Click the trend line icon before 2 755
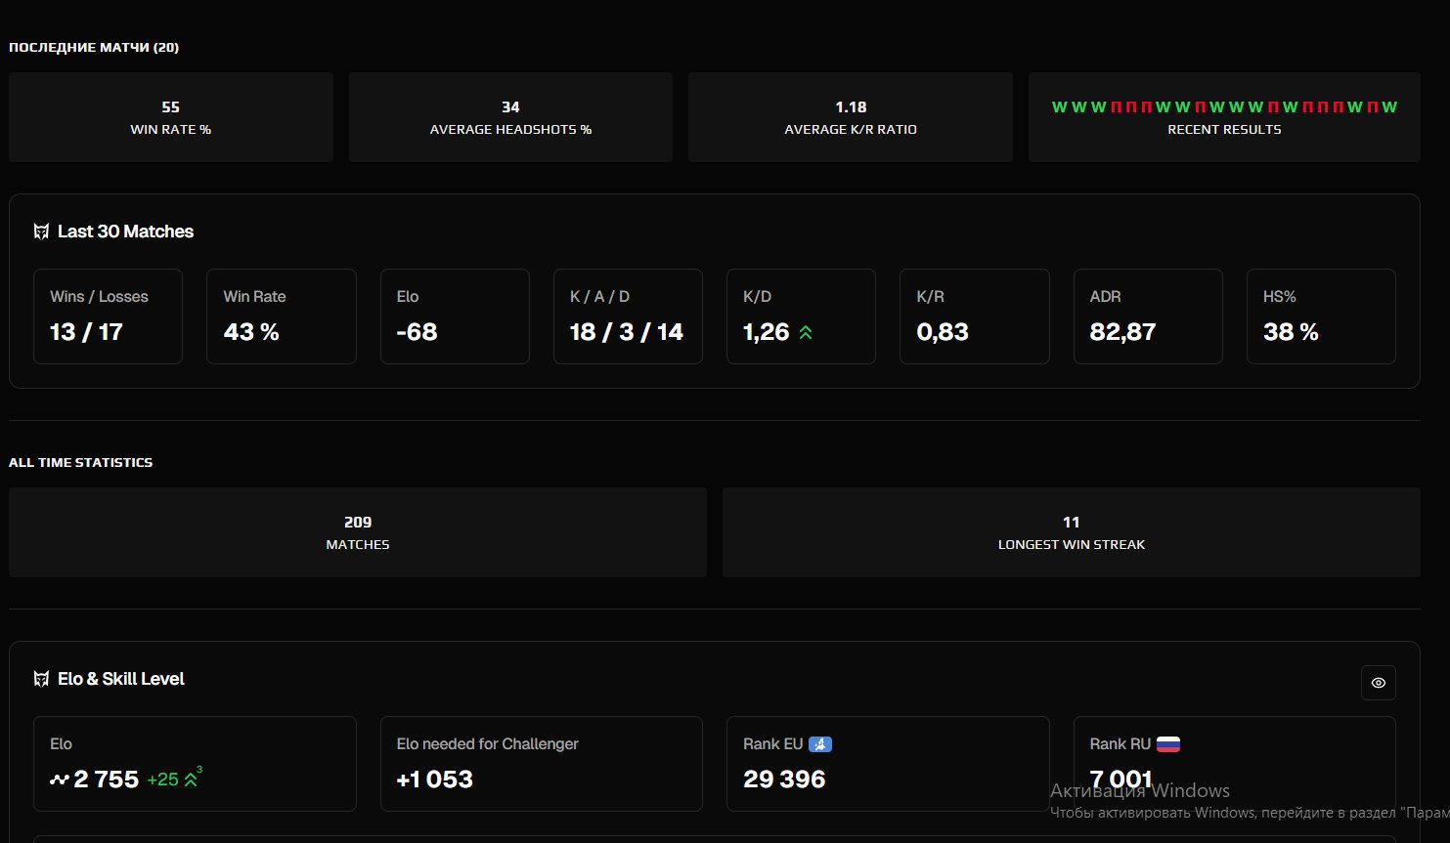The height and width of the screenshot is (843, 1450). tap(60, 780)
